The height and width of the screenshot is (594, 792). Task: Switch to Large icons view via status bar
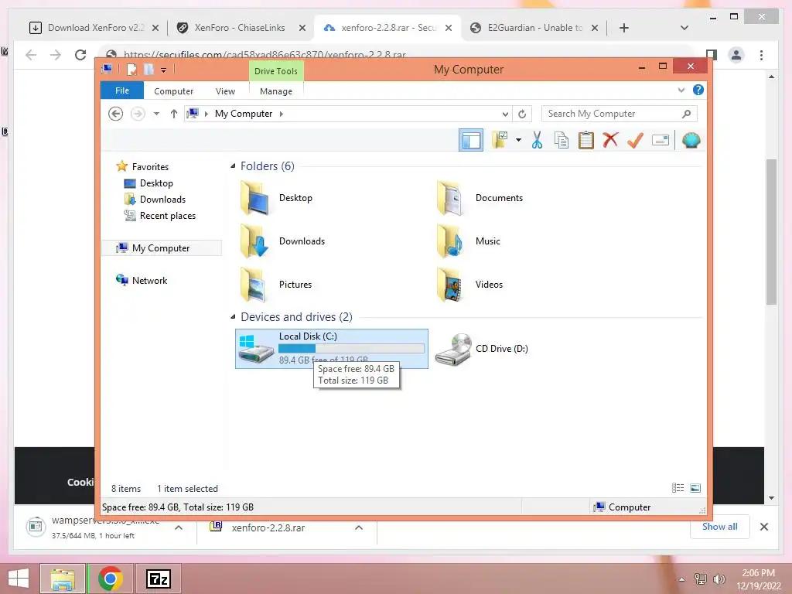tap(695, 487)
